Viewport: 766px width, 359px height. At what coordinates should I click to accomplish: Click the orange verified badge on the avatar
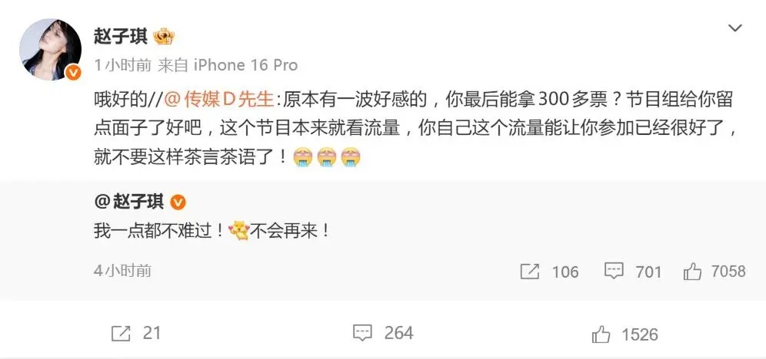[x=73, y=73]
